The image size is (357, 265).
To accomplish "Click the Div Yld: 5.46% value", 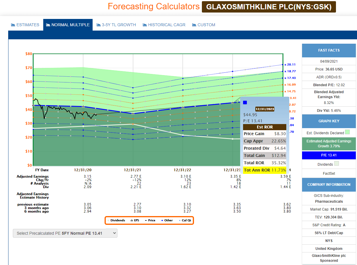I will (329, 111).
